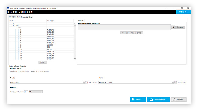The width and height of the screenshot is (199, 111).
Task: Open the Desde calendar picker icon
Action: pos(87,82)
